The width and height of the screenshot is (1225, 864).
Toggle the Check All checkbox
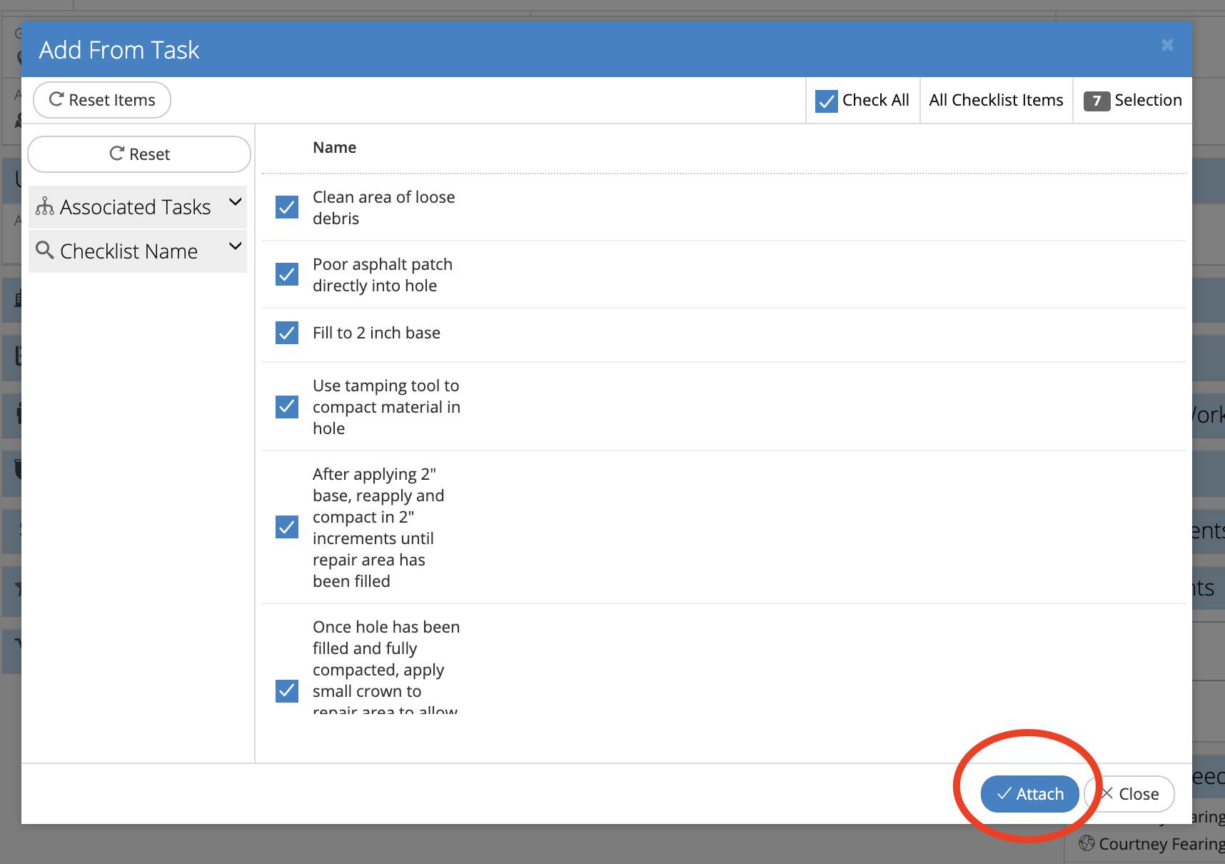point(827,101)
